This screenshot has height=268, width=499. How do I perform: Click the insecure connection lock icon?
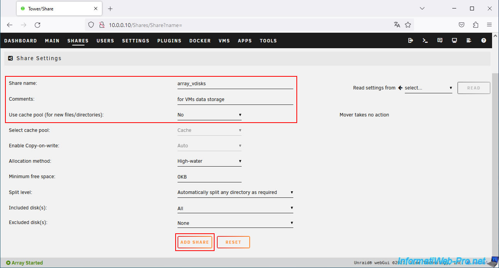pyautogui.click(x=101, y=25)
